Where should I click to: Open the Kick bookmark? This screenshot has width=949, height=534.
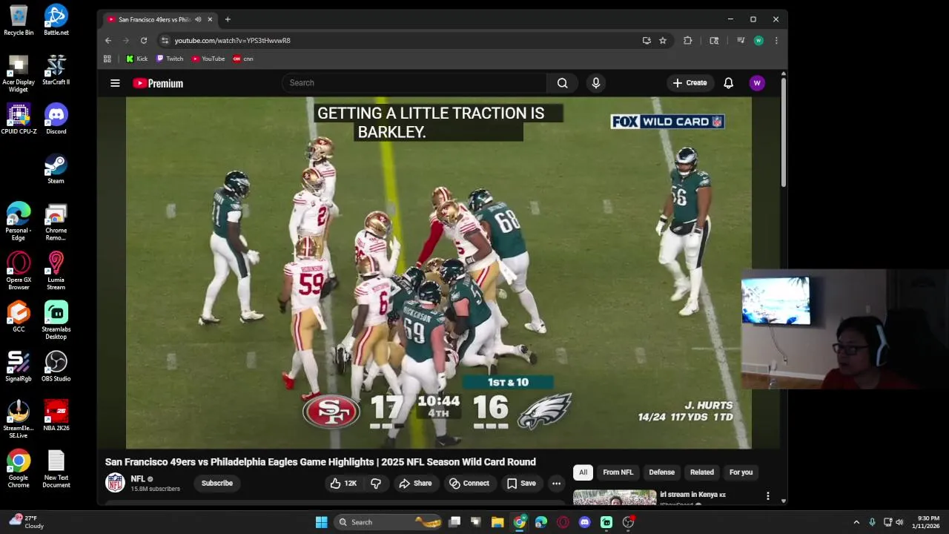click(137, 59)
